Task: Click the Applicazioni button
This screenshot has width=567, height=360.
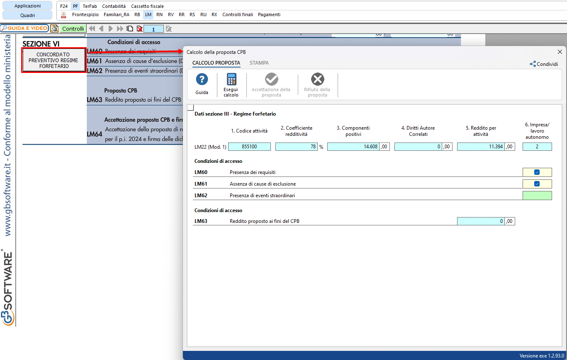Action: click(x=27, y=6)
